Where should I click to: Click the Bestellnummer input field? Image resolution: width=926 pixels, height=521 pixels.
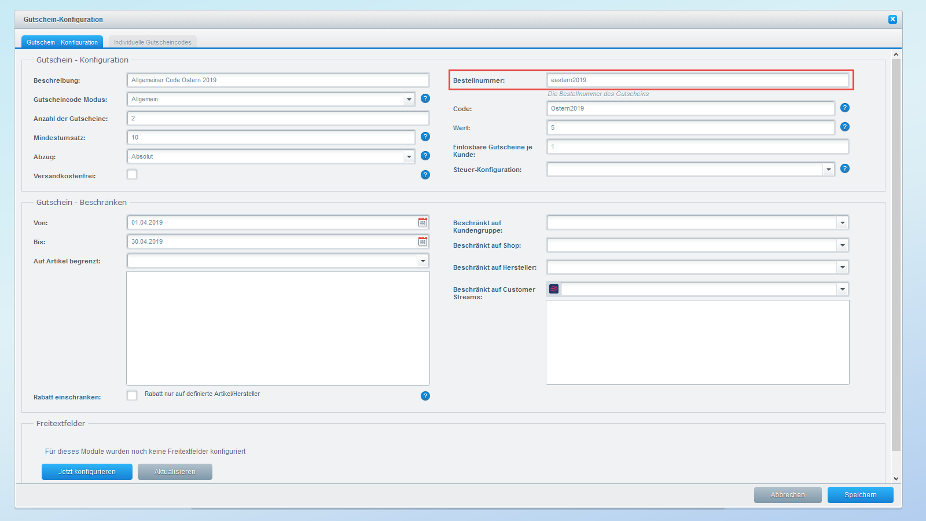coord(697,80)
